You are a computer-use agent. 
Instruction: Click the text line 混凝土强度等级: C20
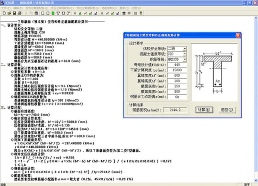click(30, 32)
